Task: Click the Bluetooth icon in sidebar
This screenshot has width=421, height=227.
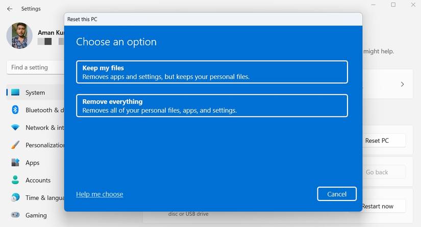Action: [15, 110]
